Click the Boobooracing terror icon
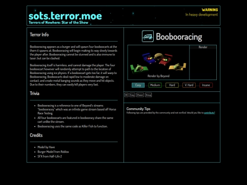Viewport: 247px width, 185px height. point(148,36)
